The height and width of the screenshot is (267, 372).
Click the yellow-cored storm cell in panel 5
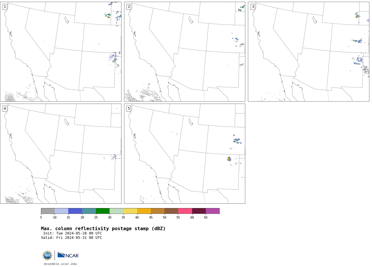point(229,159)
